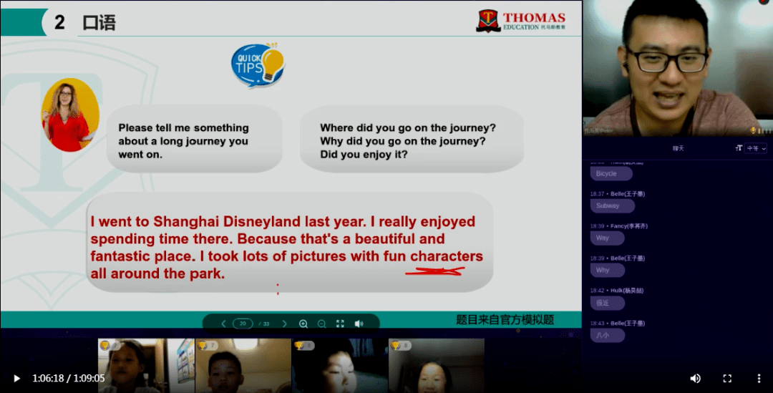Click the 'Please tell me something' prompt bubble
The height and width of the screenshot is (393, 773).
[194, 139]
